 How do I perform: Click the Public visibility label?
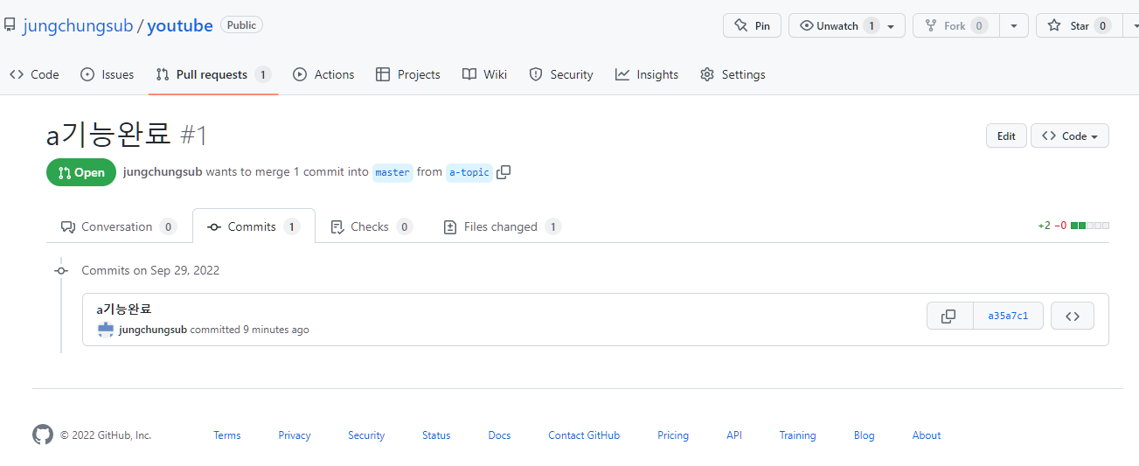click(241, 25)
